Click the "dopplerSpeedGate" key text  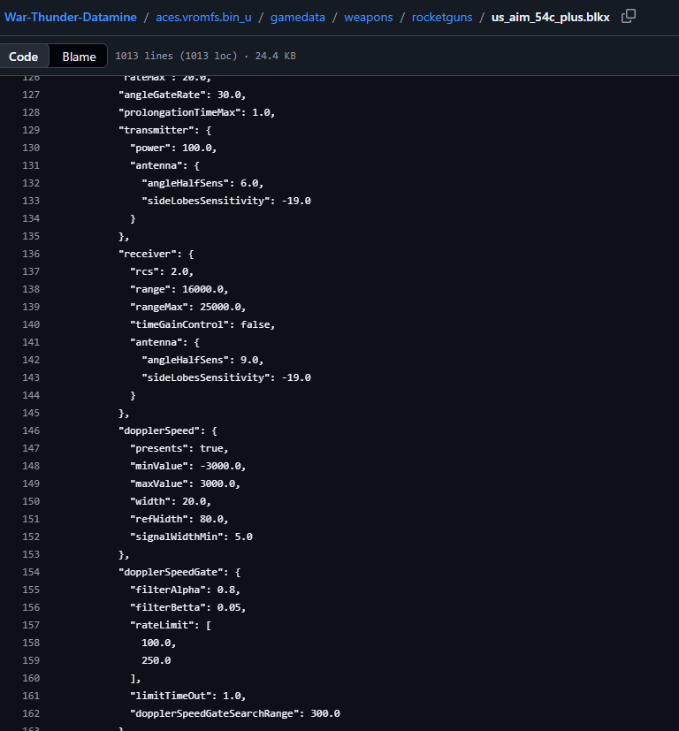click(x=173, y=572)
